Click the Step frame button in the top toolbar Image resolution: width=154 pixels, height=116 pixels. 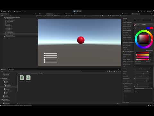click(x=80, y=11)
